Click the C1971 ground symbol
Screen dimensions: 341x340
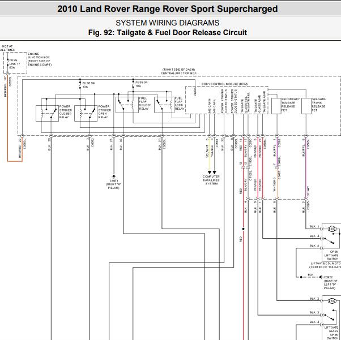tap(113, 177)
